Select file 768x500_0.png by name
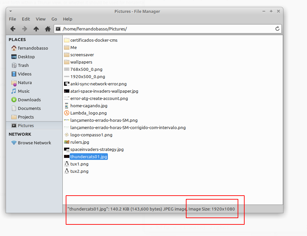Viewport: 307px width, 236px height. (86, 69)
